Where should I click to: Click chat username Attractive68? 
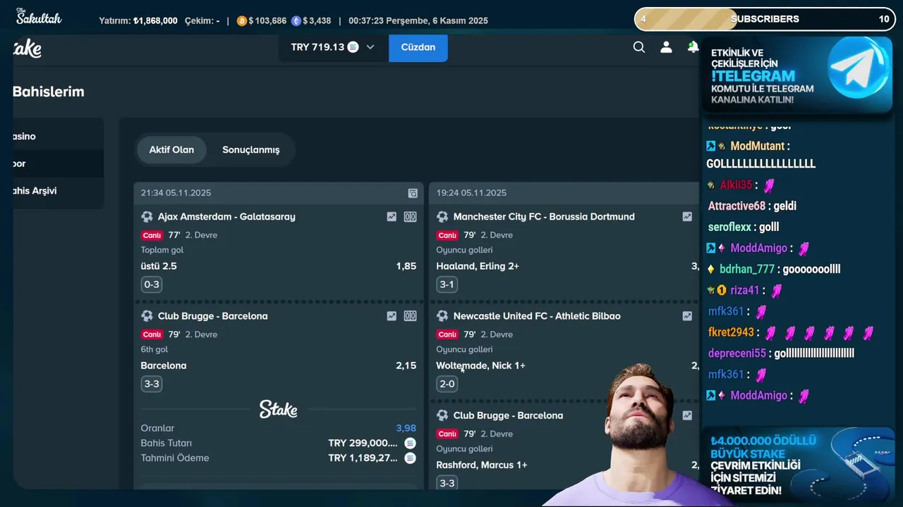tap(737, 206)
